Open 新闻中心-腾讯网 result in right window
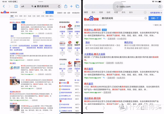This screenshot has width=164, height=114. pyautogui.click(x=92, y=30)
